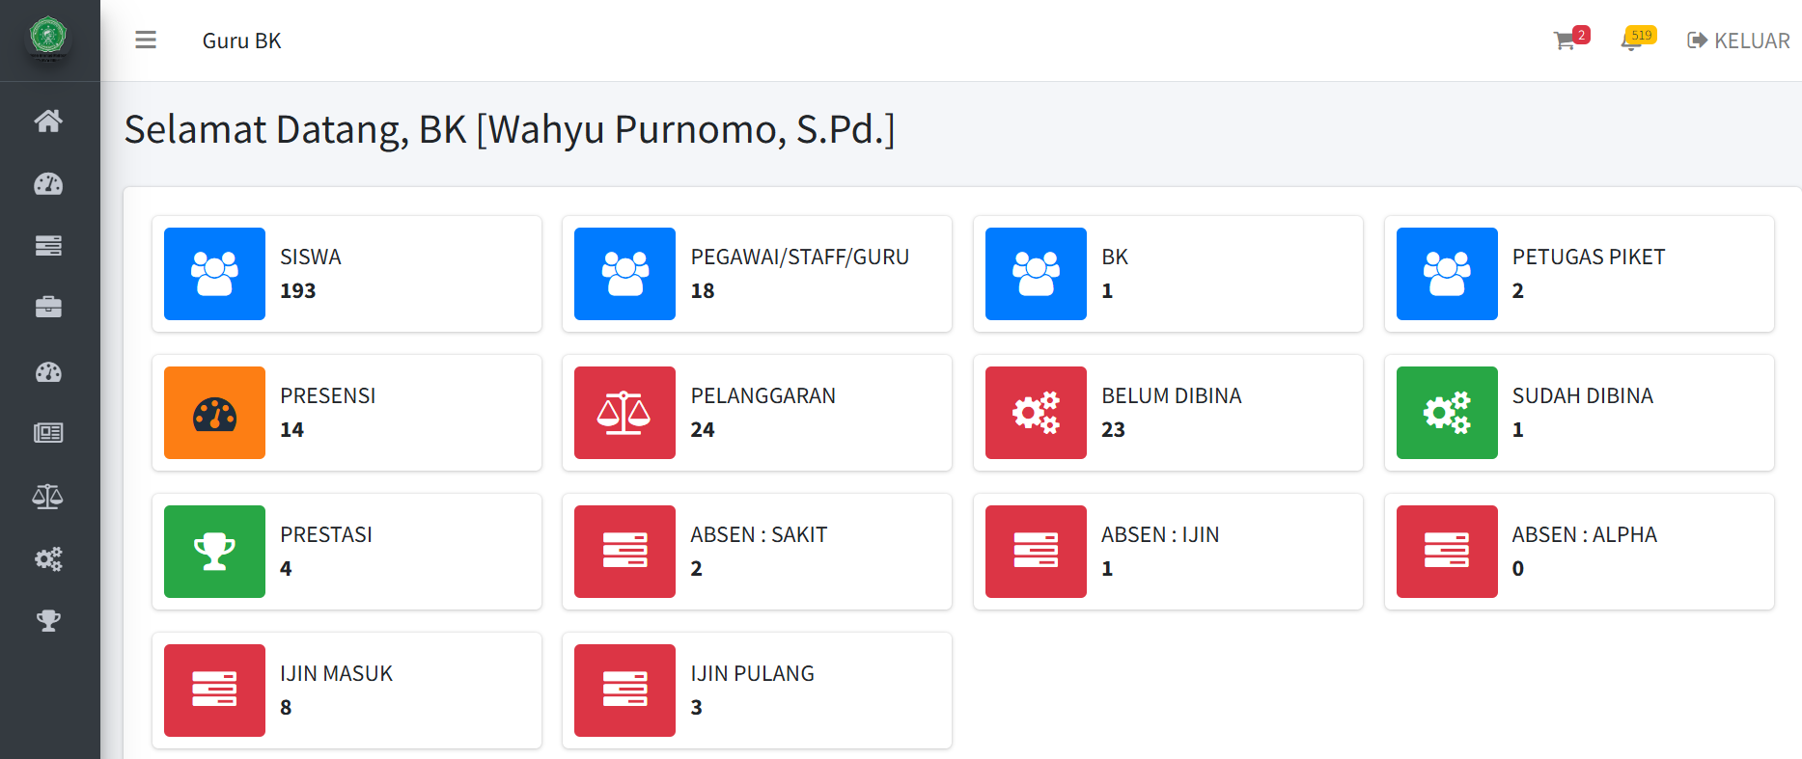The width and height of the screenshot is (1802, 759).
Task: Click the PELANGGARAN scales icon
Action: point(624,413)
